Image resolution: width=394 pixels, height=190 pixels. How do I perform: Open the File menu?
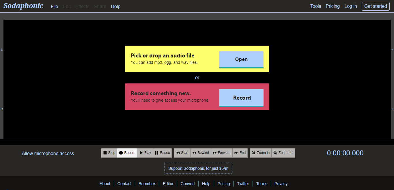click(54, 6)
